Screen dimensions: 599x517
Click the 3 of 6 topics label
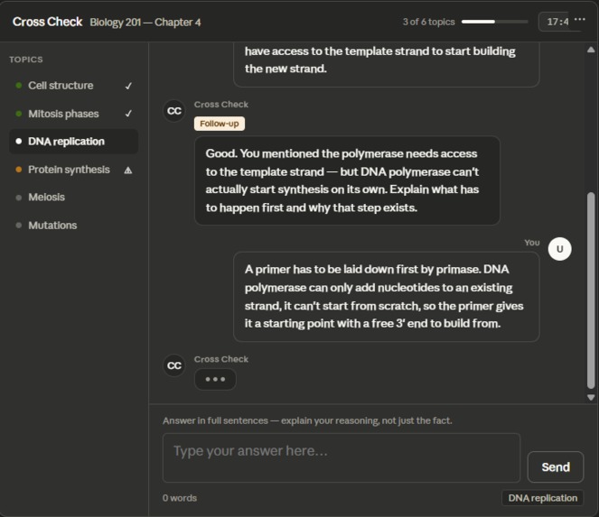(428, 22)
